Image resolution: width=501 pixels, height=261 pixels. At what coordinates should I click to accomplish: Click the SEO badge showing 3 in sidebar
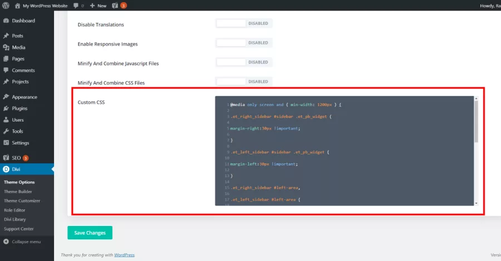click(26, 158)
